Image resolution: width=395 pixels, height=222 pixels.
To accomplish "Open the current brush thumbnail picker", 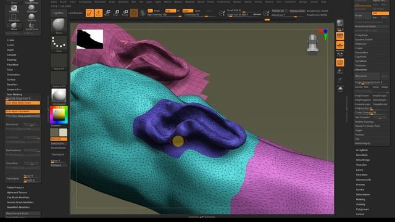I will click(59, 26).
